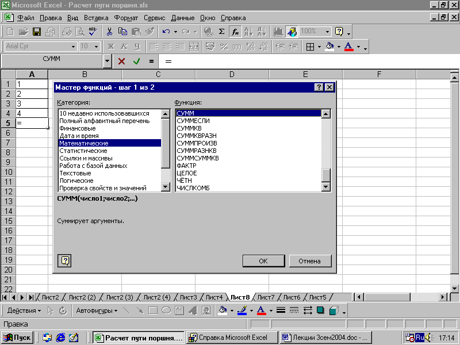
Task: Select the Статистические category
Action: click(110, 151)
